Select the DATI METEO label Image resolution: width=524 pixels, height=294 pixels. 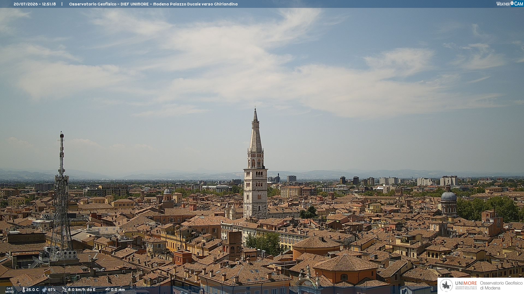10,290
